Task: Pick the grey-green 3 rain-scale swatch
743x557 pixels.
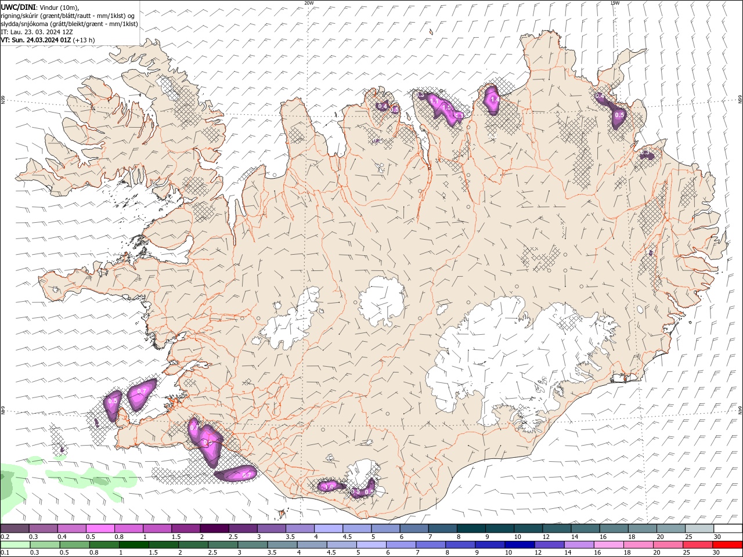Action: (x=253, y=545)
